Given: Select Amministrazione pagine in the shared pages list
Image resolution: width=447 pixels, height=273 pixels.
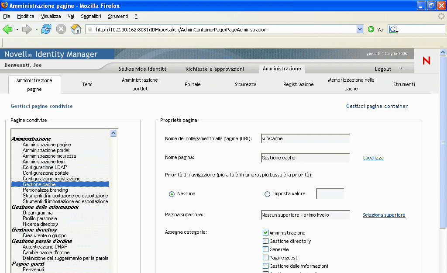Looking at the screenshot, I should (x=47, y=145).
